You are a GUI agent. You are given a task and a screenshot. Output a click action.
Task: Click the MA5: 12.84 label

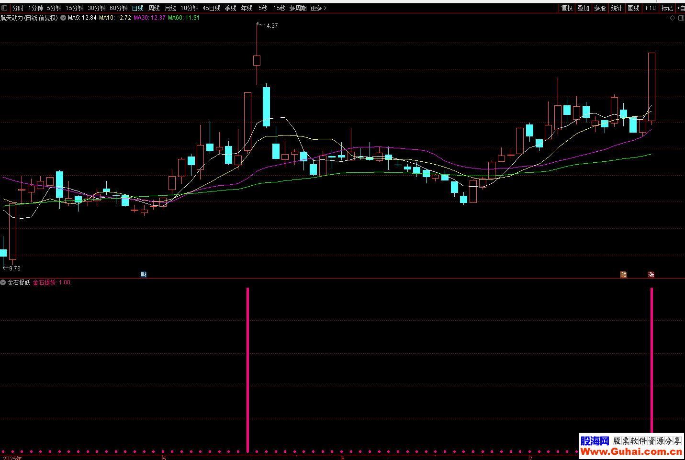point(82,18)
